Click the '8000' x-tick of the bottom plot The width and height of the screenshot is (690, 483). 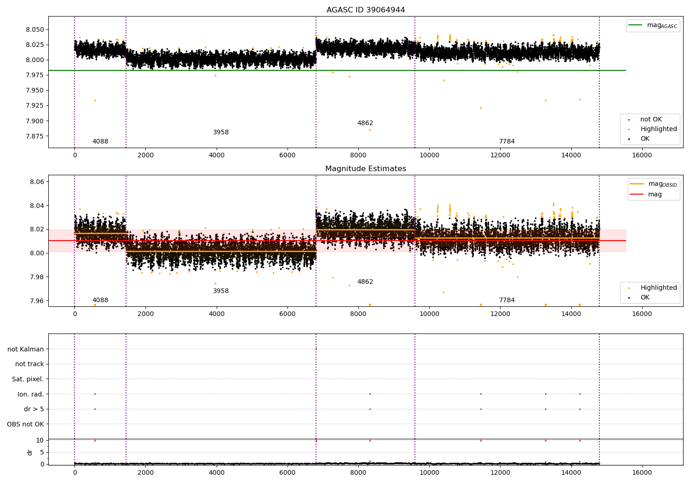[358, 472]
